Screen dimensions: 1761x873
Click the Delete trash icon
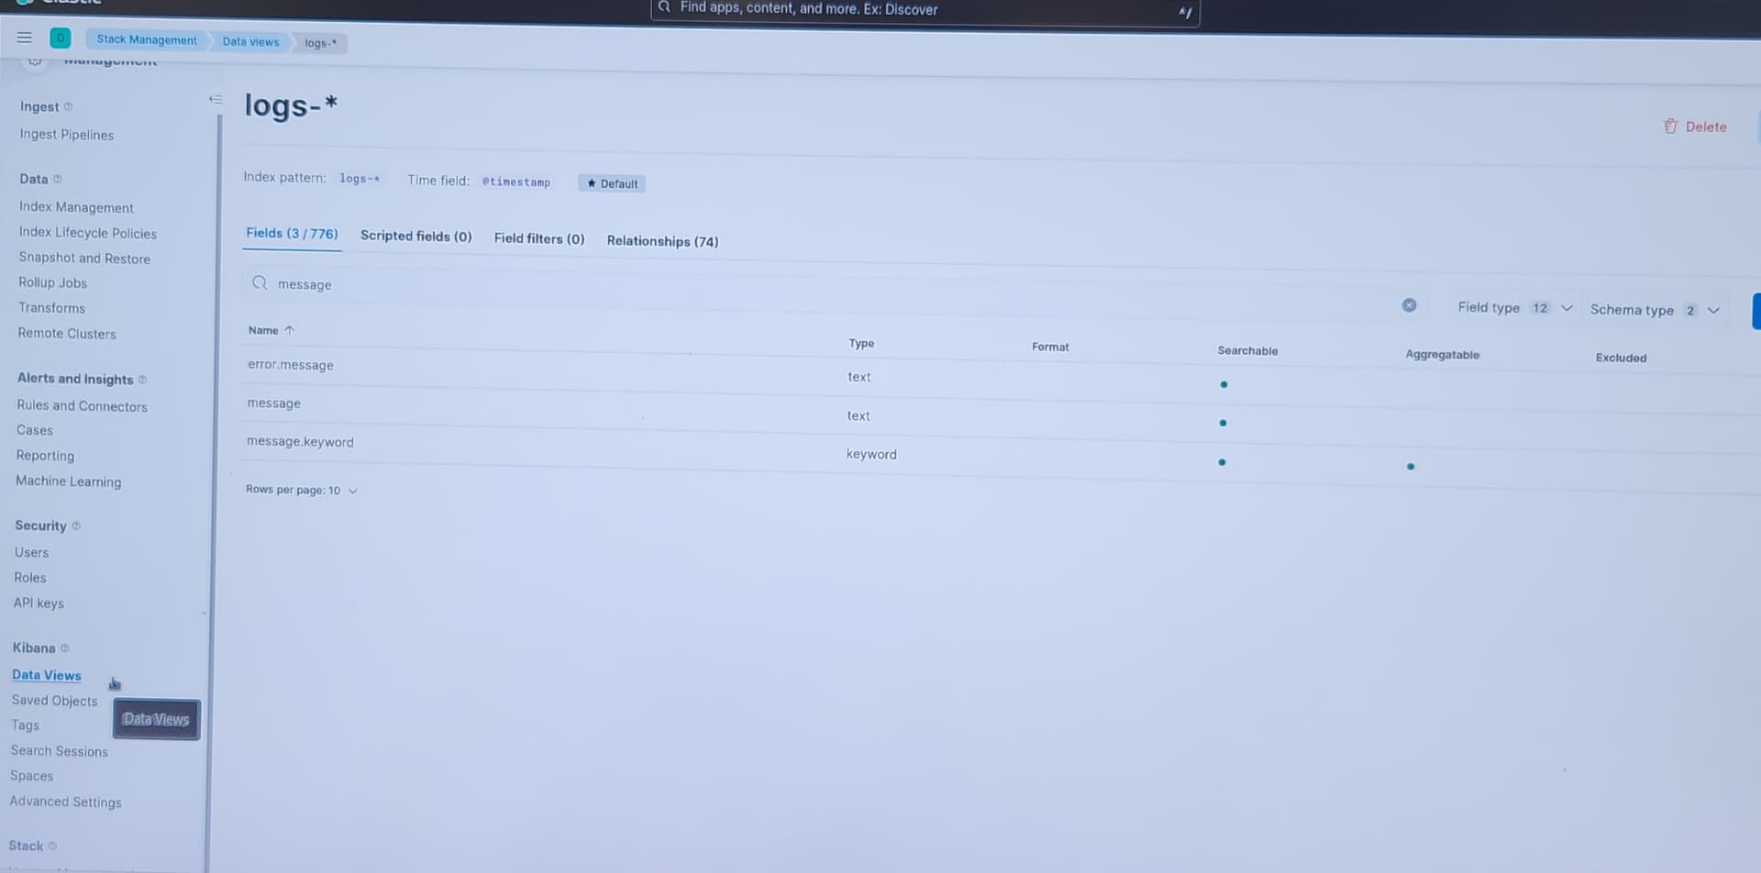pyautogui.click(x=1670, y=127)
